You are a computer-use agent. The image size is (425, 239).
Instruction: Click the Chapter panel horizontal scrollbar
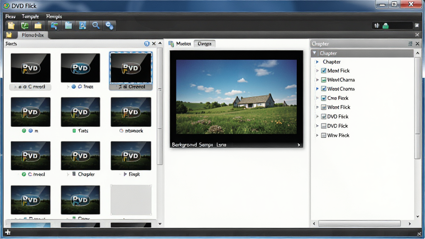pyautogui.click(x=359, y=224)
